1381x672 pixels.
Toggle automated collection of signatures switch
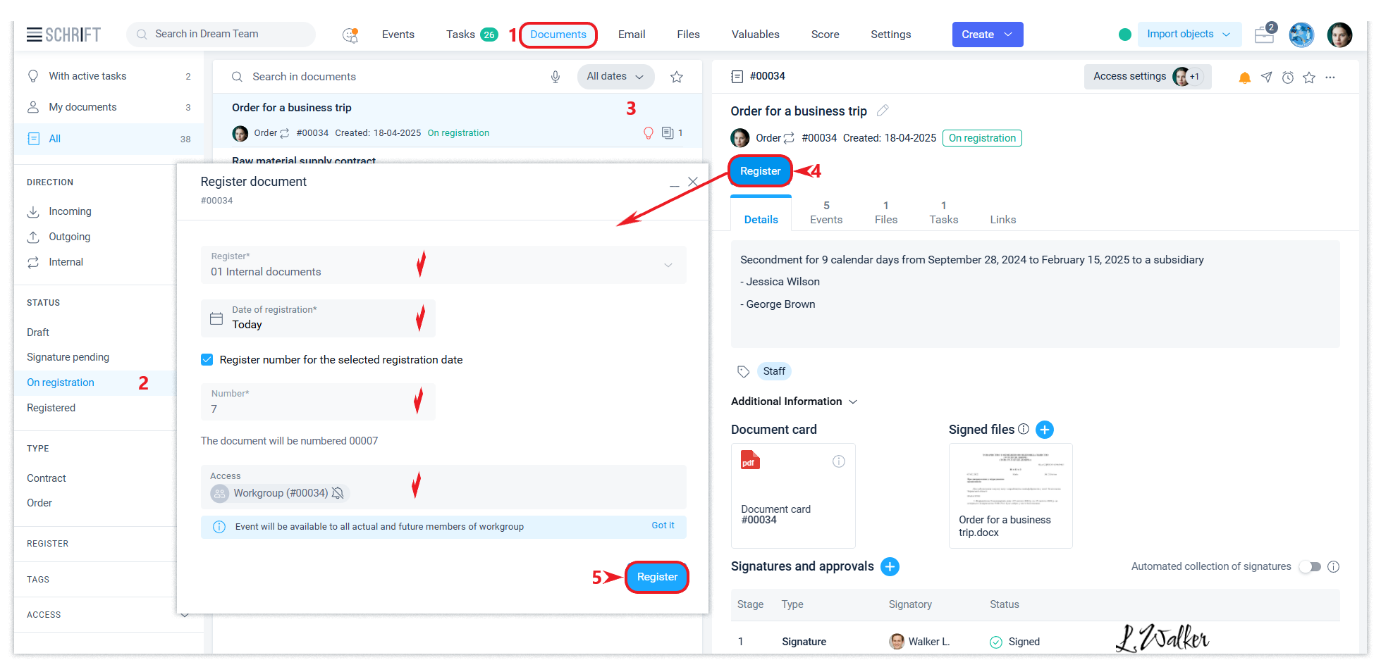coord(1311,566)
